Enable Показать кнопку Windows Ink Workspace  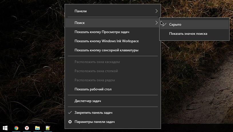(x=106, y=41)
